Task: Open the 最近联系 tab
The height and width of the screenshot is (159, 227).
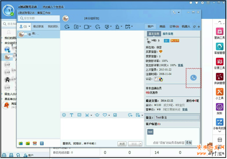Action: pyautogui.click(x=38, y=26)
